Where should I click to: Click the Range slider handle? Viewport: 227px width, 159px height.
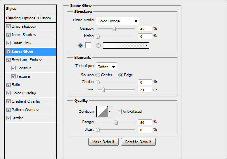[x=116, y=122]
